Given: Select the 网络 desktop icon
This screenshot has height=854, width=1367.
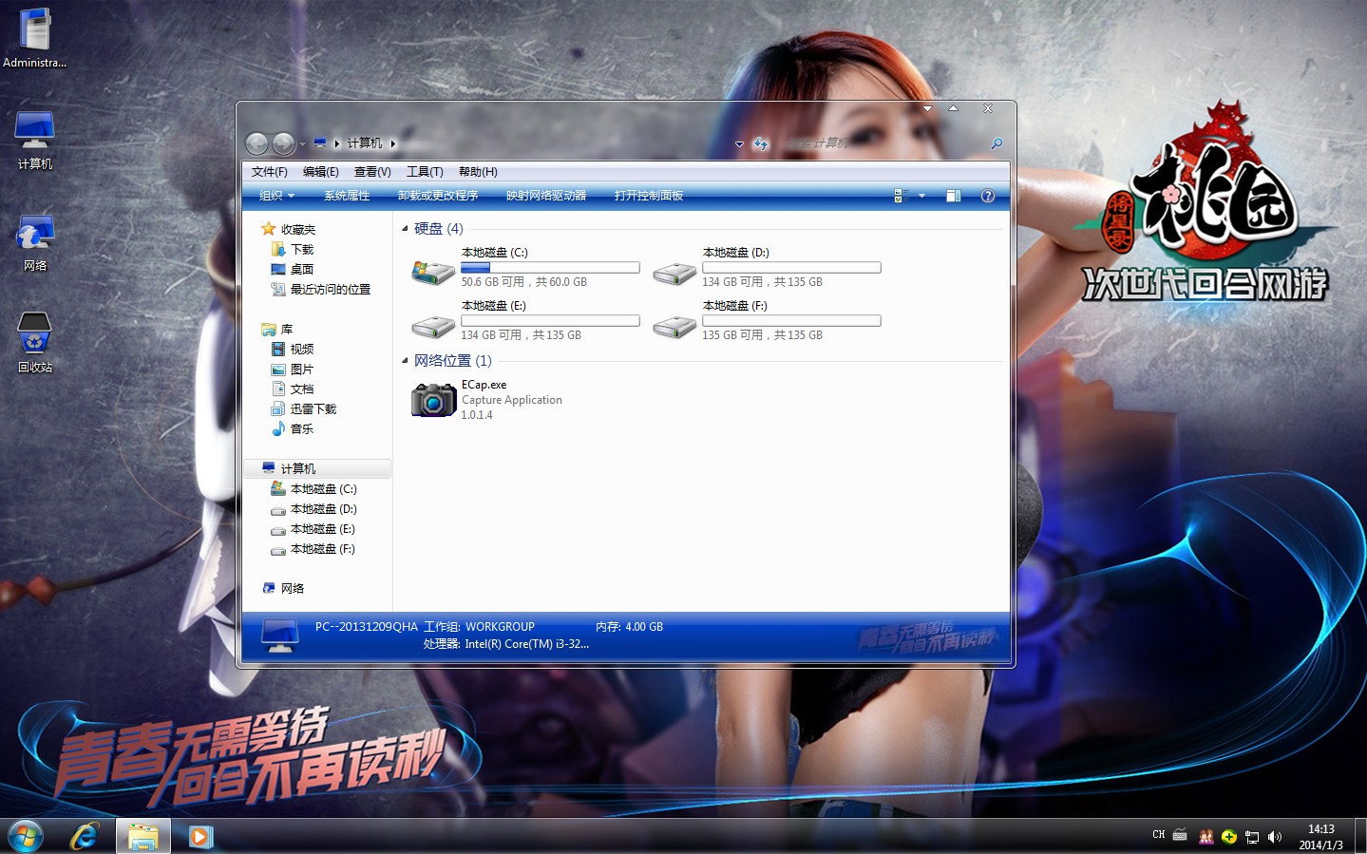Looking at the screenshot, I should coord(35,241).
